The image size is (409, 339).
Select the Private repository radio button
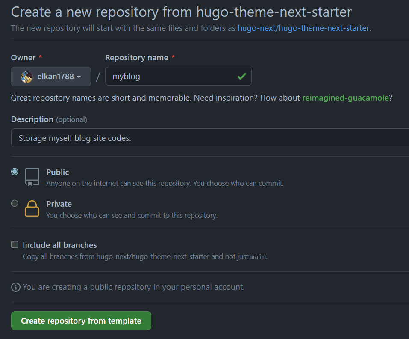coord(14,203)
